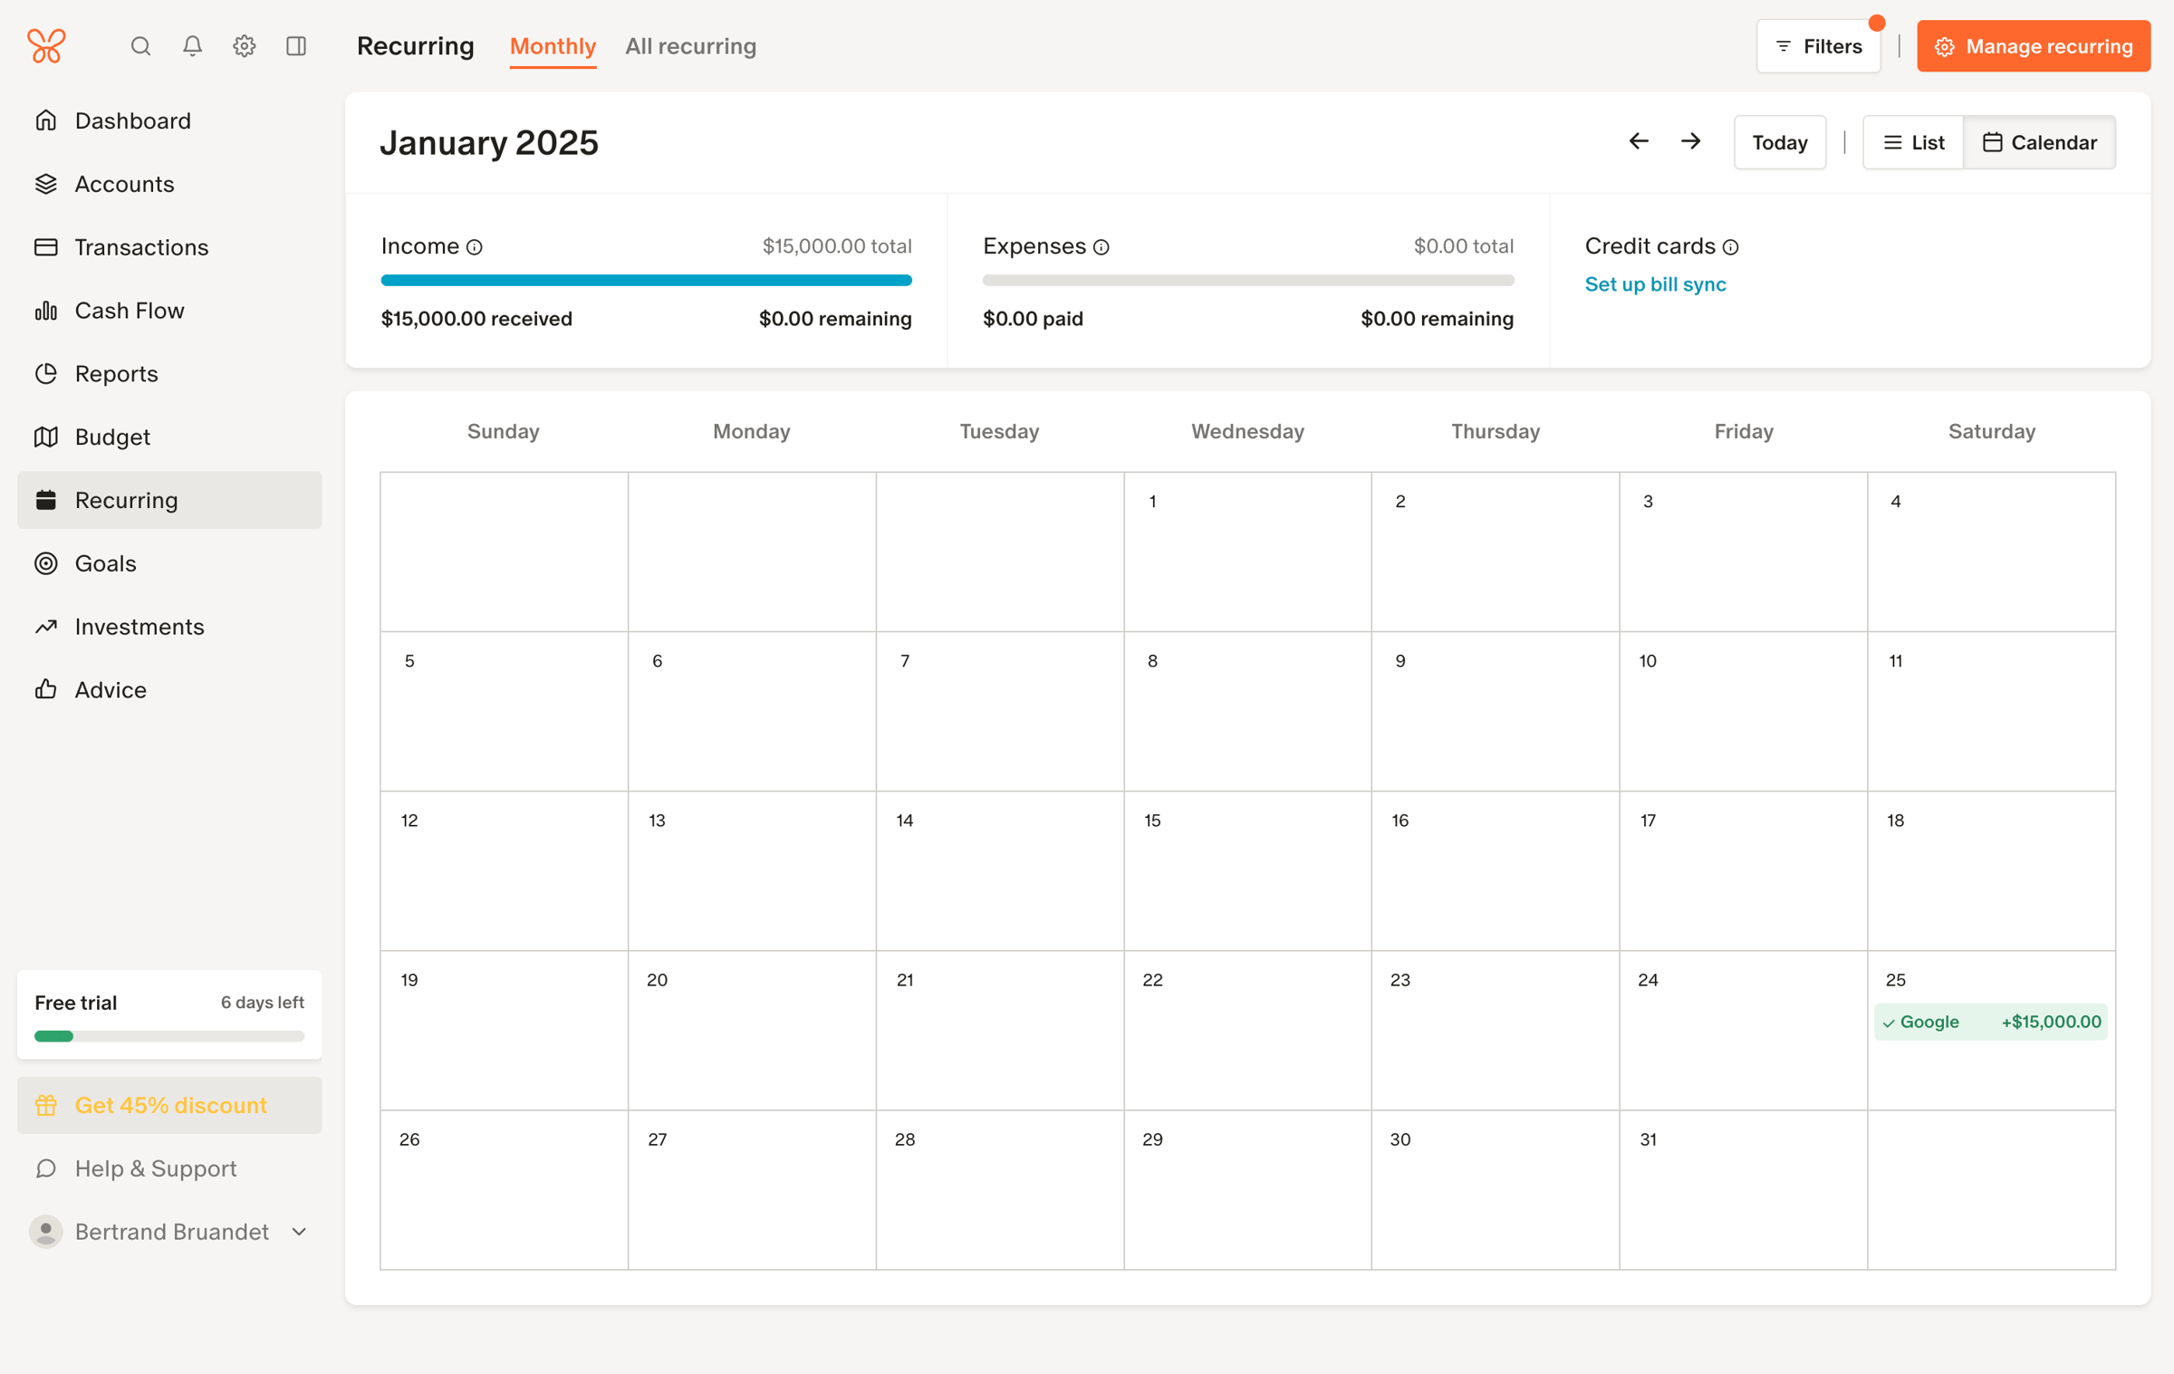
Task: Click the Cash Flow bar chart icon
Action: point(46,311)
